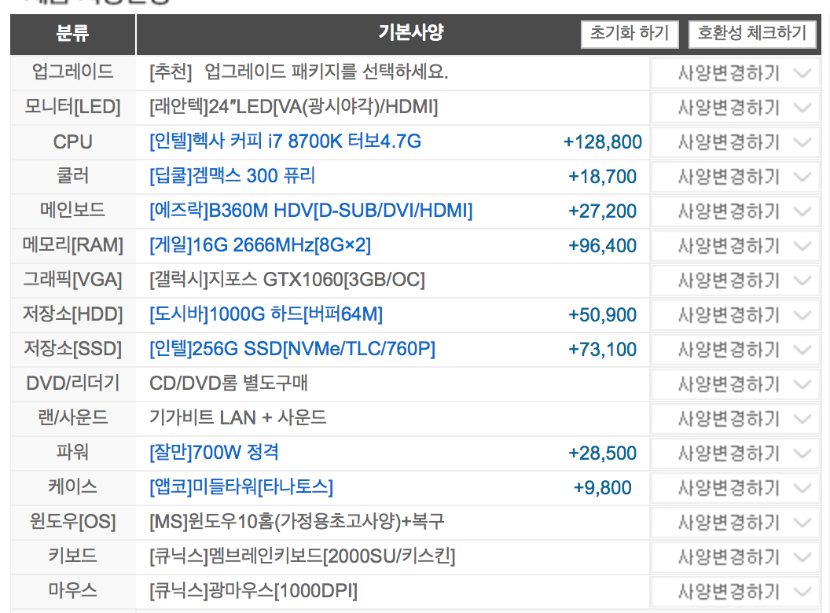Click the 기가비트 LAN + 사운드 text
This screenshot has height=613, width=830.
click(x=237, y=418)
